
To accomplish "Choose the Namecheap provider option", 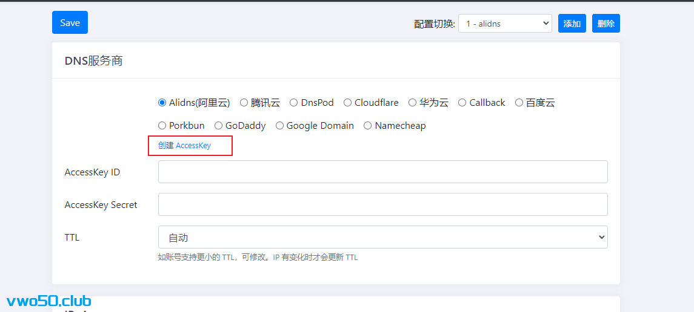I will coord(367,126).
